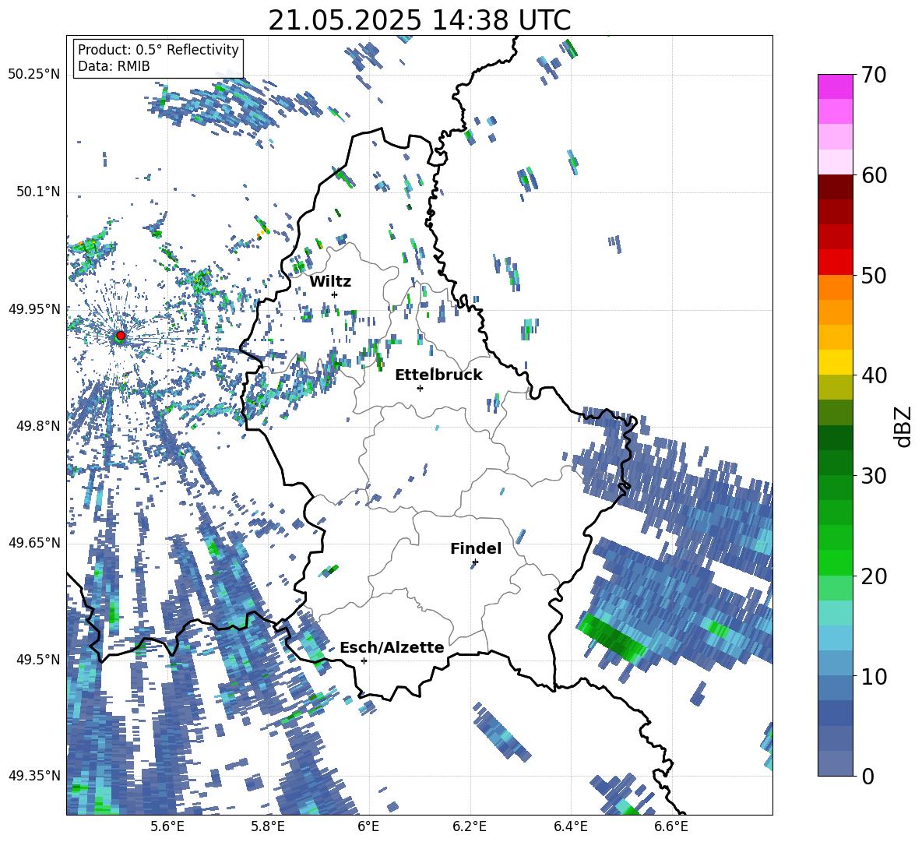
Task: Click the 49.5°N latitude label
Action: [x=38, y=659]
